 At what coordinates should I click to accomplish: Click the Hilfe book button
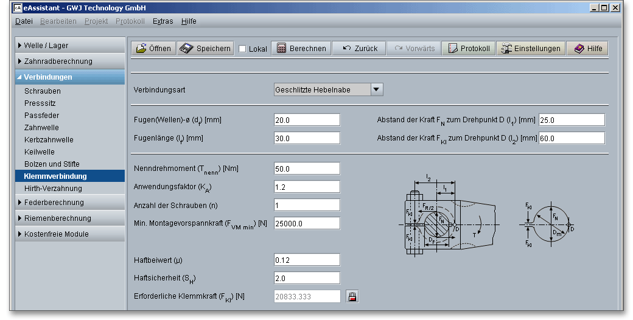click(587, 49)
